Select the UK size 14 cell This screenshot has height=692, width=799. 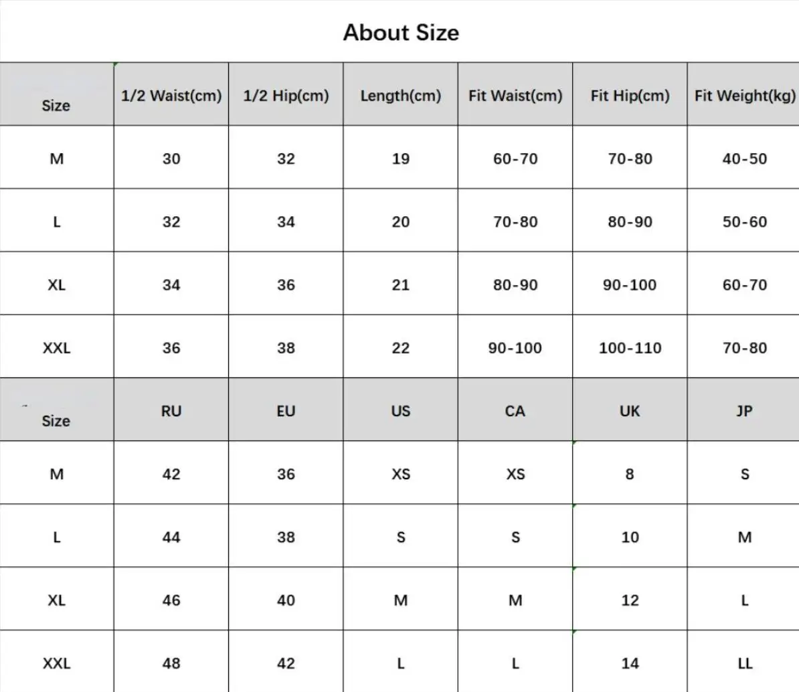click(630, 663)
